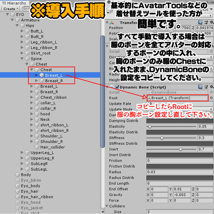Switch to the Hierarchy tab
Screen dimensions: 214x214
tap(14, 3)
